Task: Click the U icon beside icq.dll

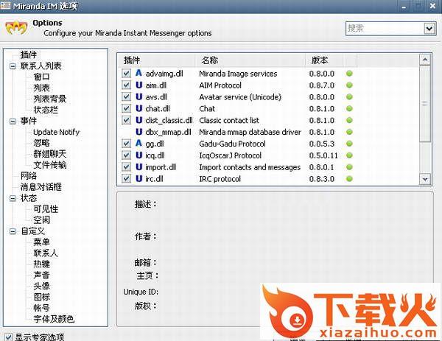Action: click(x=138, y=155)
